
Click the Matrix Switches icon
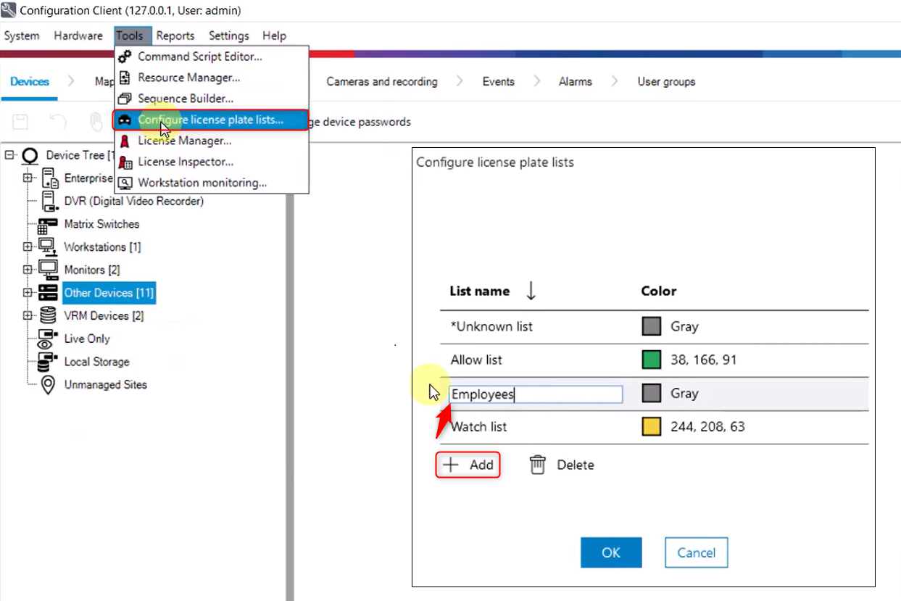point(48,225)
